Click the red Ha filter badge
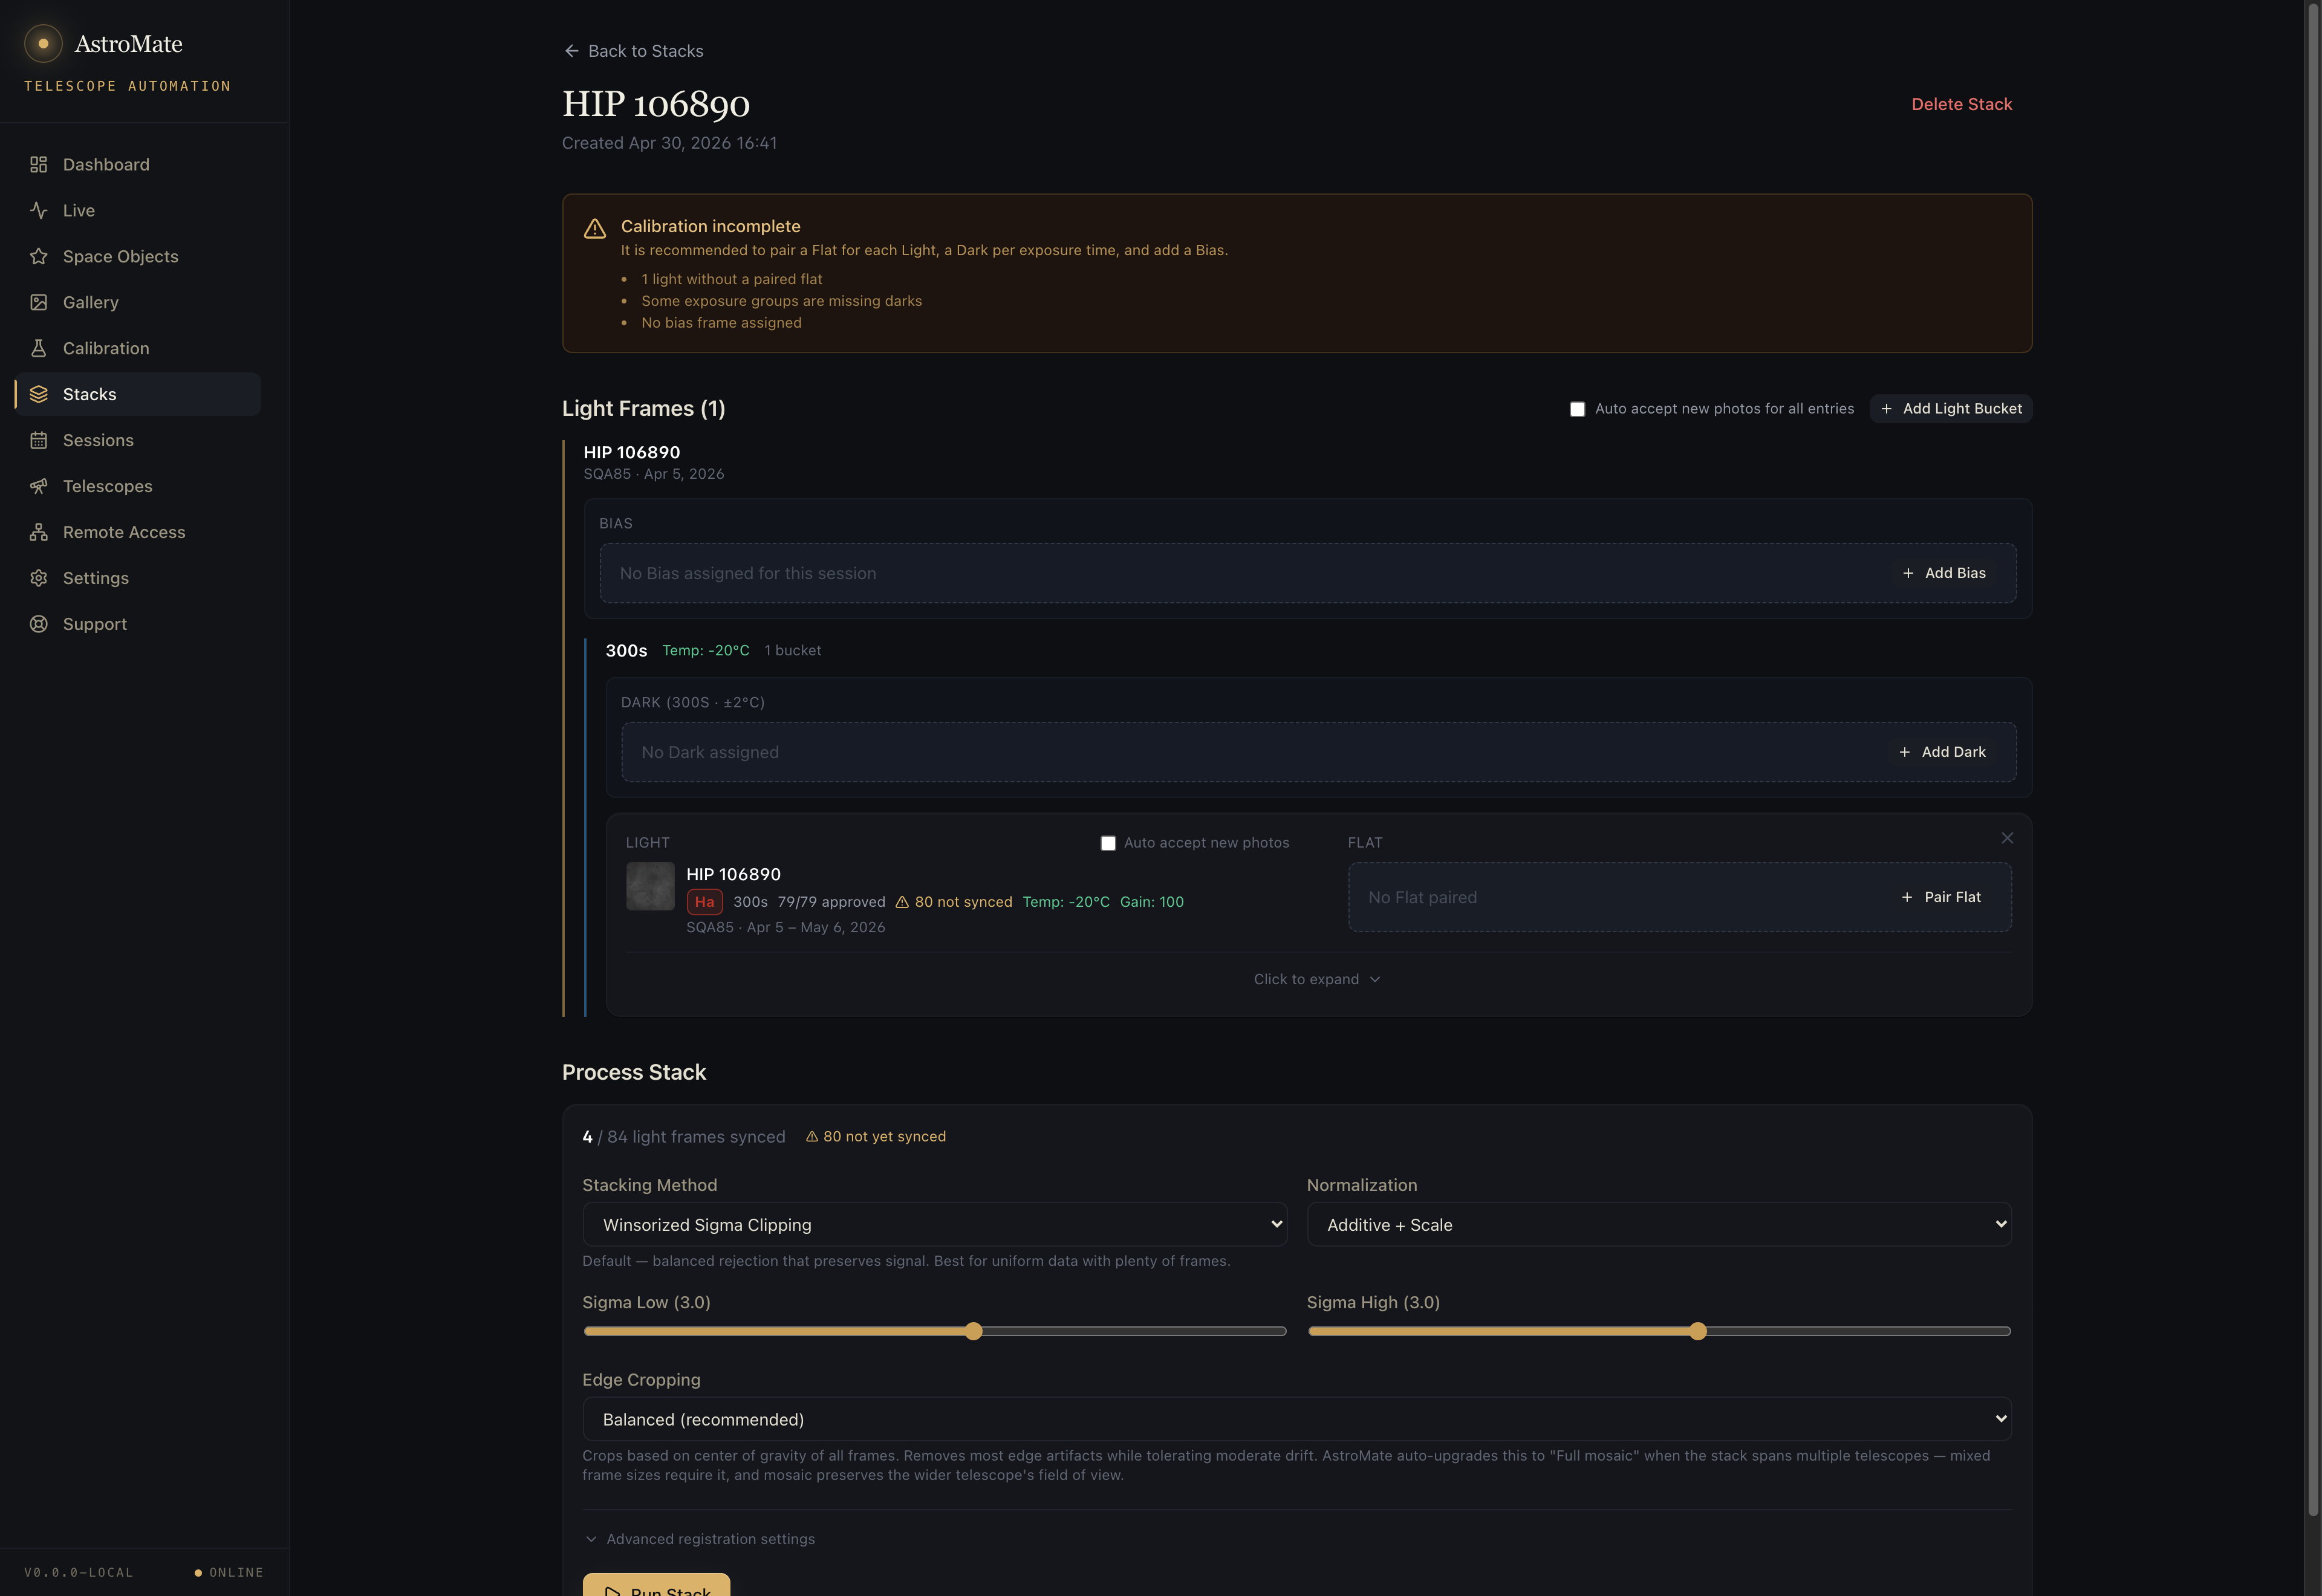The height and width of the screenshot is (1596, 2322). point(705,902)
